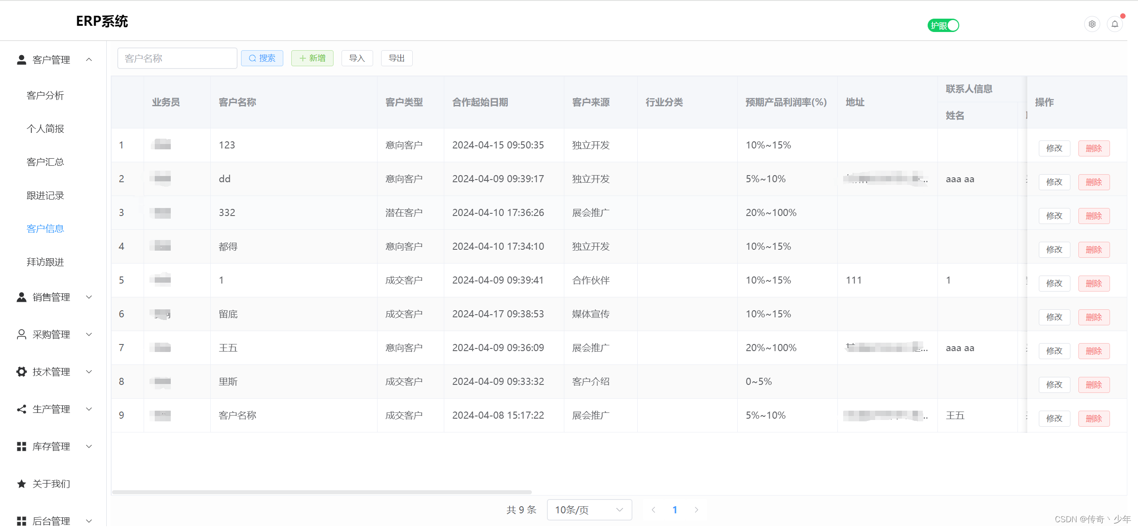Expand the 后台管理 menu chevron
Screen dimensions: 1138x528
pyautogui.click(x=89, y=520)
